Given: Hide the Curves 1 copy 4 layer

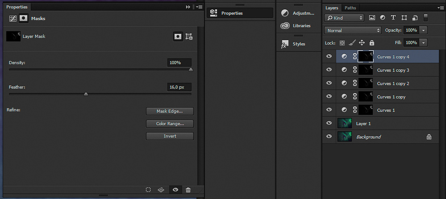Looking at the screenshot, I should tap(329, 57).
